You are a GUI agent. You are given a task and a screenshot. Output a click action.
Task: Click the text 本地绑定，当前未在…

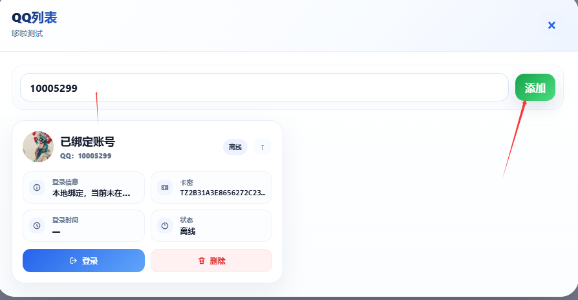91,193
